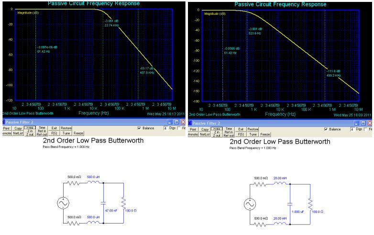Screen dimensions: 374x235
Task: Click Restore button in right window
Action: [253, 129]
